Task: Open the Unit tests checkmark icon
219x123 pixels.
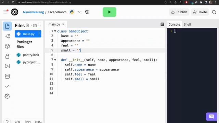Action: [7, 86]
